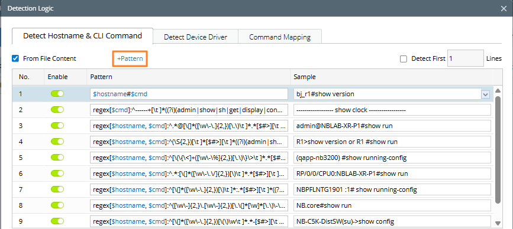Select the Detect Hostname & CLI Command tab

point(82,36)
